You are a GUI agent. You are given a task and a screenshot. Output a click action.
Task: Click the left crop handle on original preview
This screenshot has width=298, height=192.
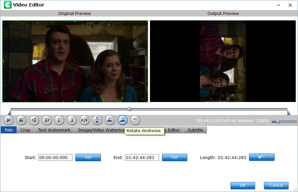(x=3, y=61)
